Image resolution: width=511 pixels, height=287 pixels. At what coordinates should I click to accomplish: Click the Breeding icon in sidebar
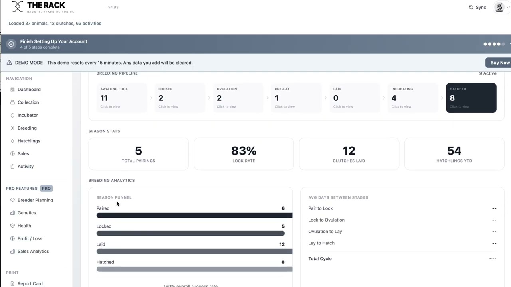click(x=12, y=128)
